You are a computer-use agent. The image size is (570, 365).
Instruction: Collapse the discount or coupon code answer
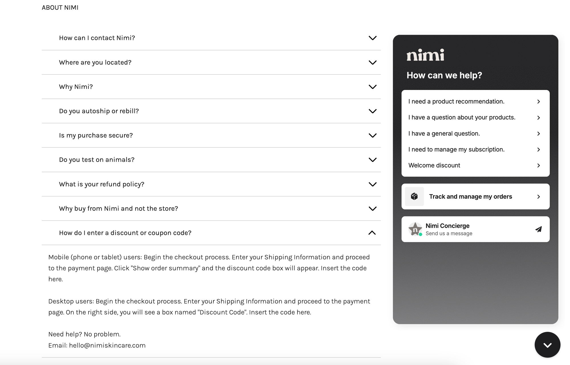[372, 233]
